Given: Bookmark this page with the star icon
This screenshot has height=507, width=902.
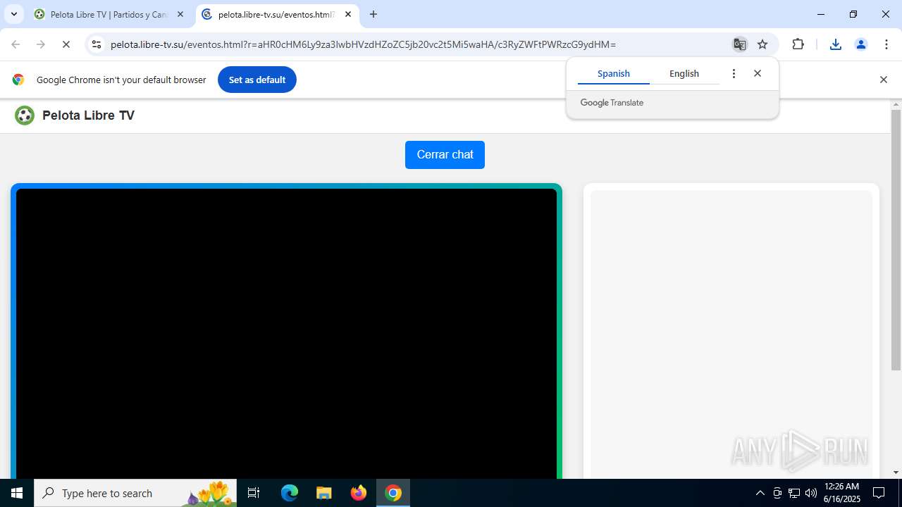Looking at the screenshot, I should [762, 44].
